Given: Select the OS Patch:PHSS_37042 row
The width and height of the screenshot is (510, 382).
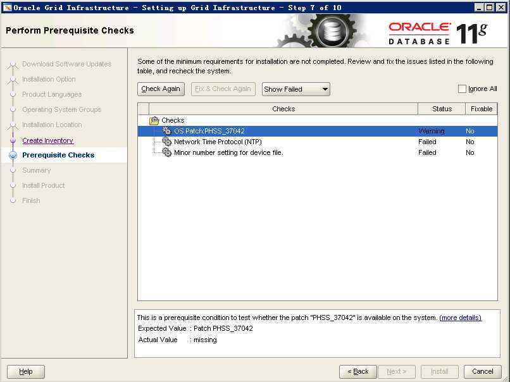Looking at the screenshot, I should coord(318,131).
